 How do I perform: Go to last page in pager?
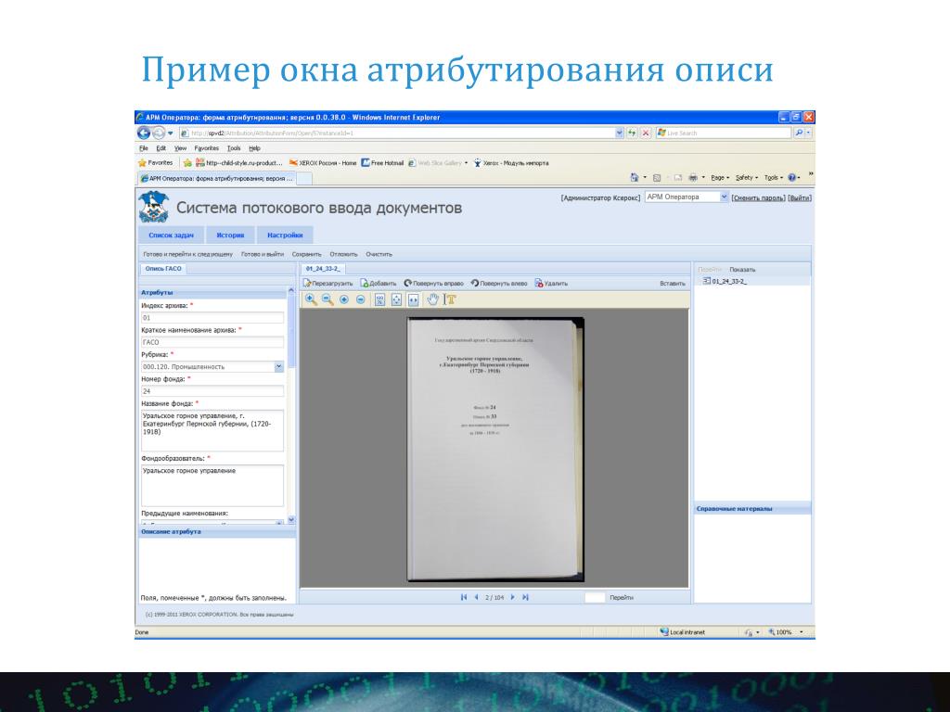[525, 597]
